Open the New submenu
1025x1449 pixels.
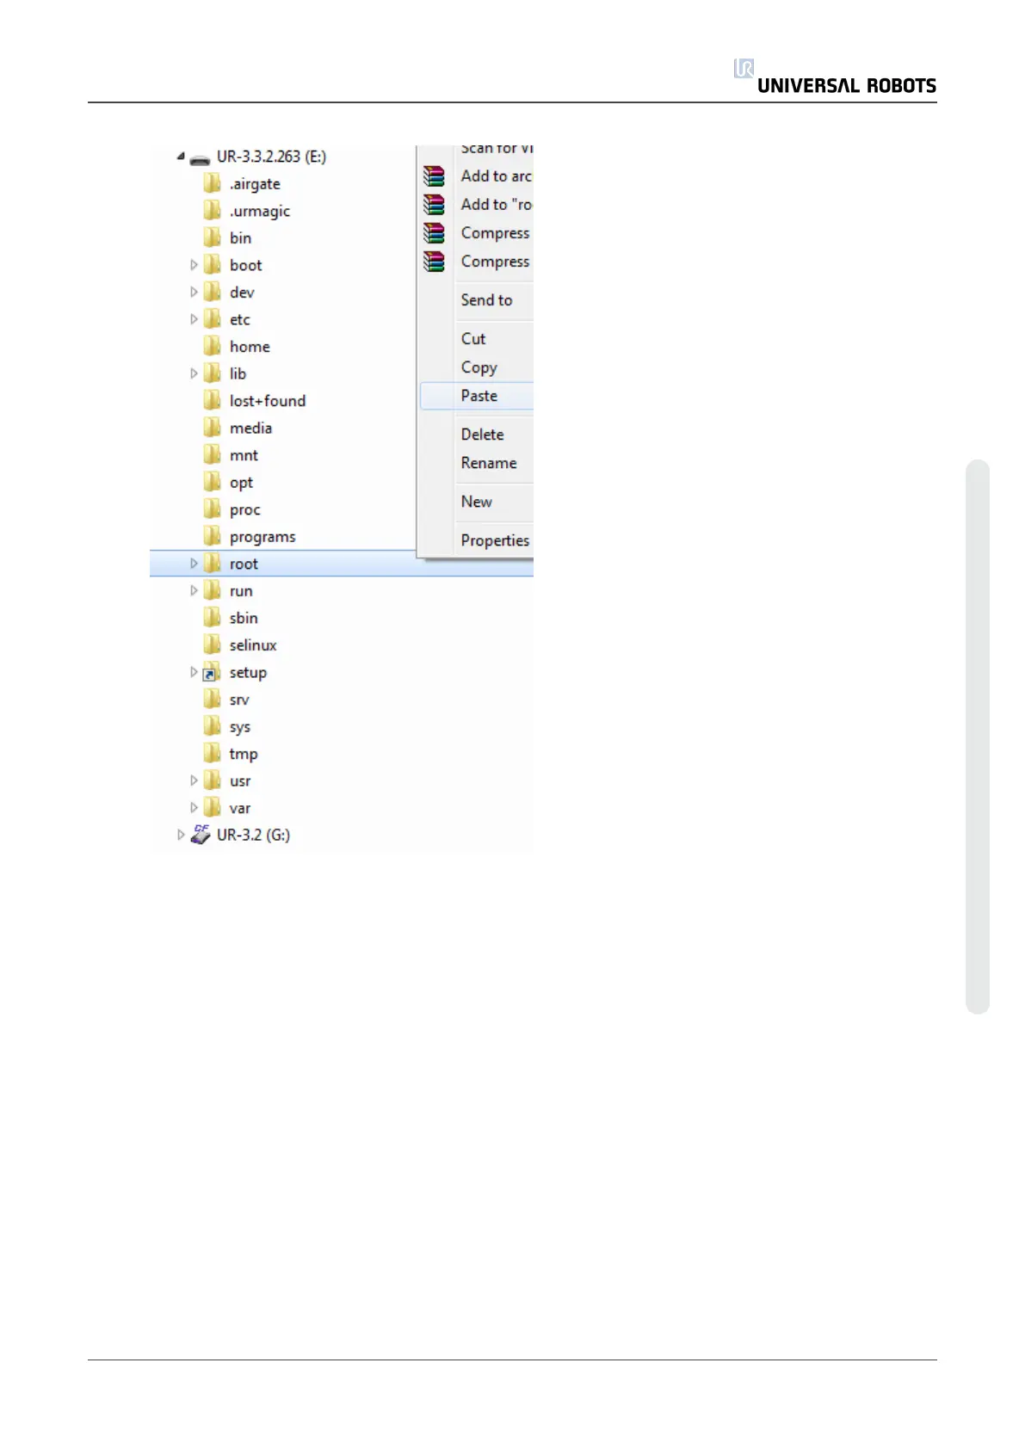tap(476, 502)
